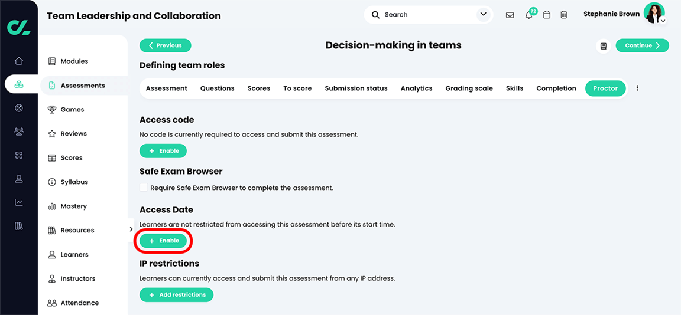This screenshot has height=315, width=681.
Task: Expand the sidebar collapse chevron
Action: (x=131, y=229)
